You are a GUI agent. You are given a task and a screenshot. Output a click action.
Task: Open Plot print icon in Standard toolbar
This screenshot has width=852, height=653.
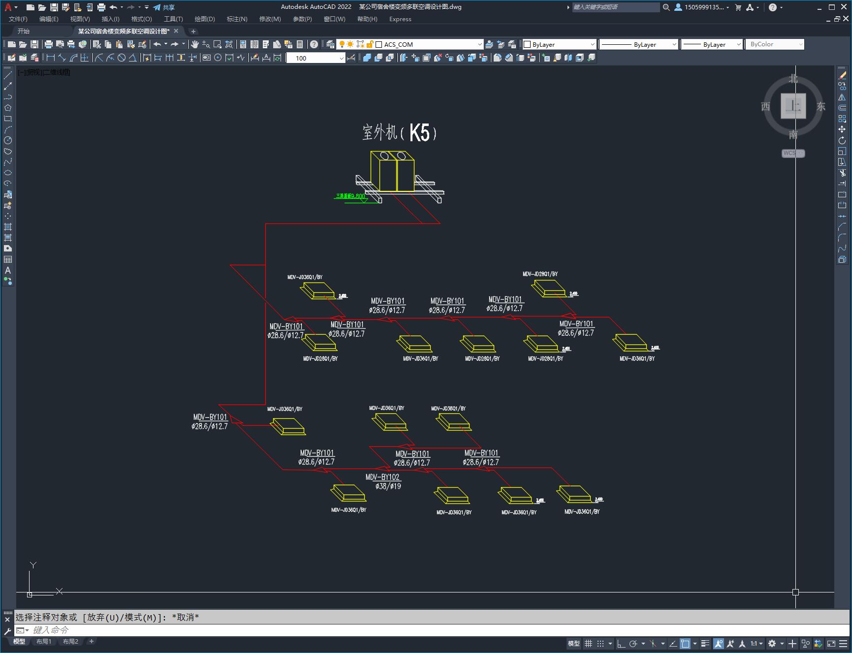coord(49,44)
